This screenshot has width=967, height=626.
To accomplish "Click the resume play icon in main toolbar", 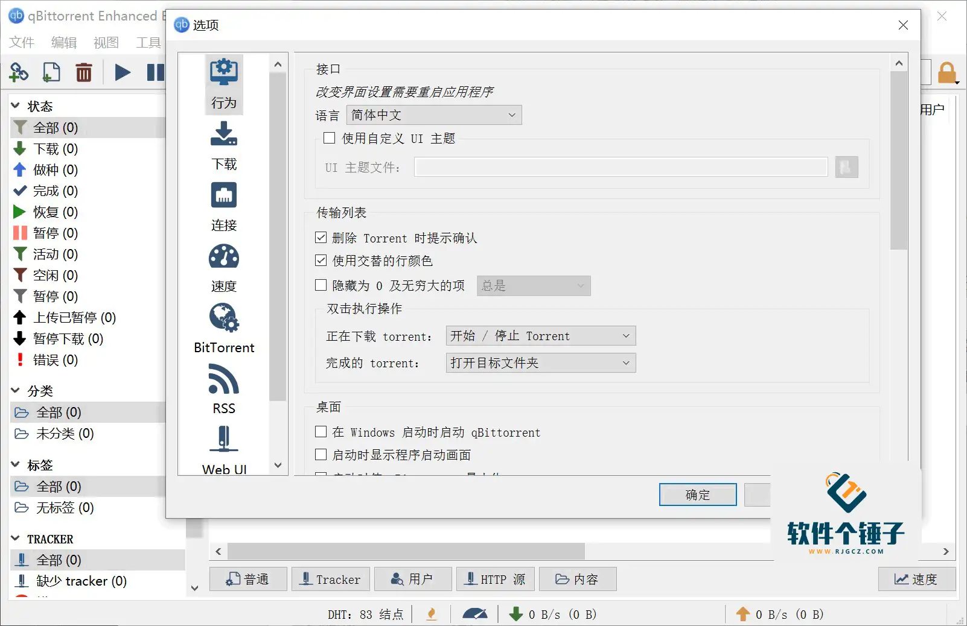I will 123,72.
